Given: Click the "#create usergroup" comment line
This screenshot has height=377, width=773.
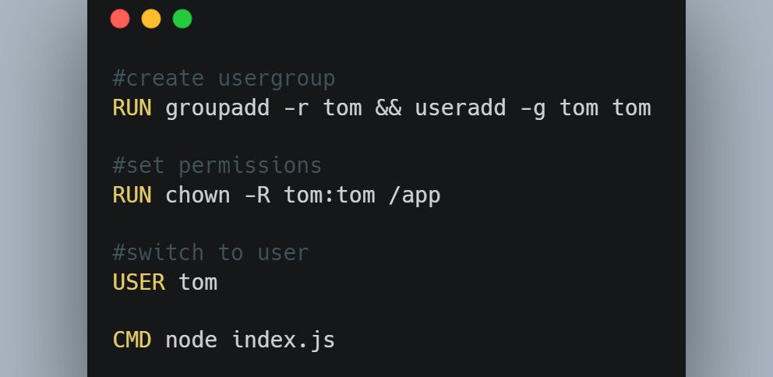Looking at the screenshot, I should tap(224, 79).
